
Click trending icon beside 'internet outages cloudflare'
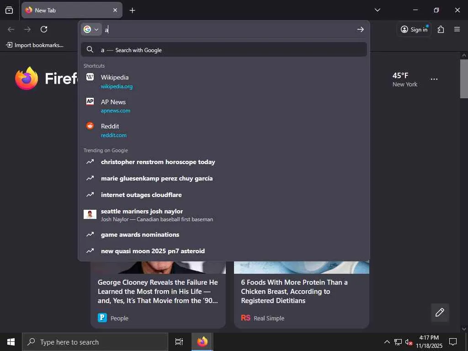click(90, 195)
